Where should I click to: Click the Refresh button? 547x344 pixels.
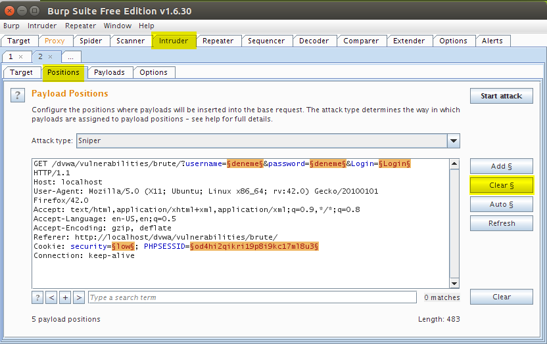click(x=501, y=223)
